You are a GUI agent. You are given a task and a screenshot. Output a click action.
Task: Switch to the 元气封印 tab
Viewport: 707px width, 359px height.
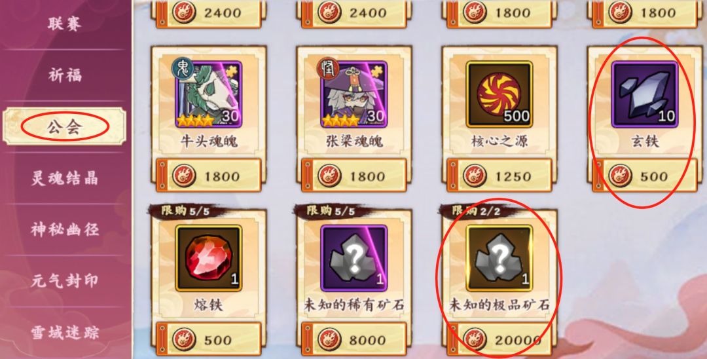(x=64, y=282)
